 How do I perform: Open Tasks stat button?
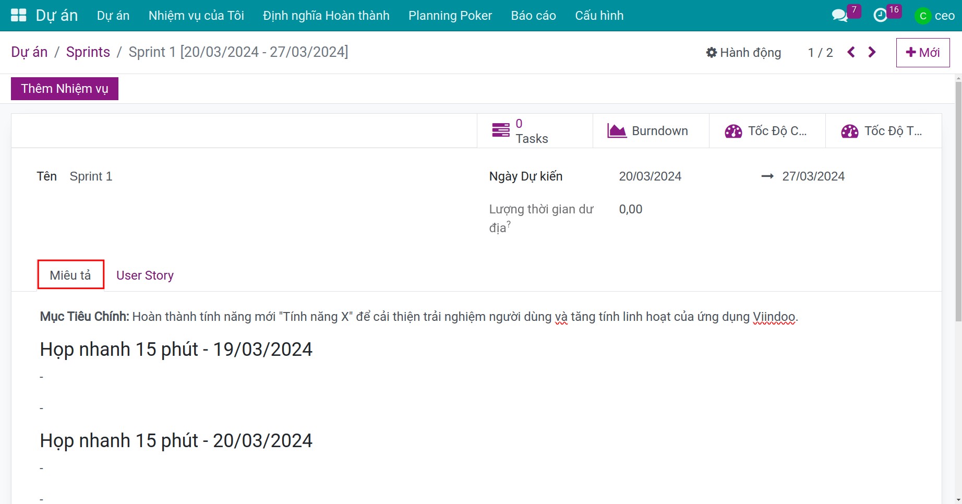[535, 131]
